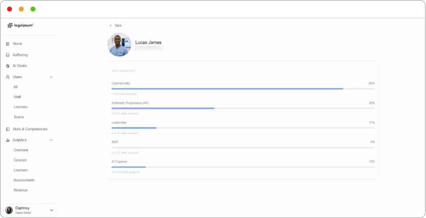Open the Authoring menu item
This screenshot has width=426, height=218.
(20, 55)
